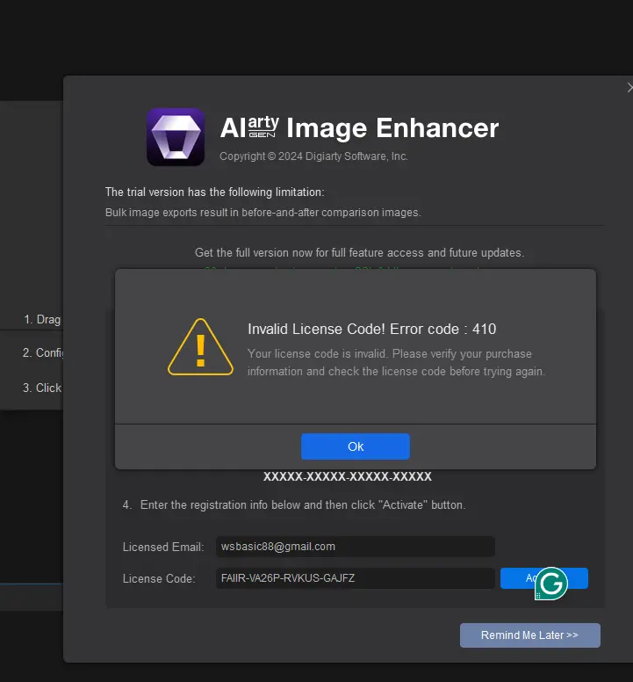This screenshot has height=682, width=633.
Task: Focus the License Code input field
Action: (355, 578)
